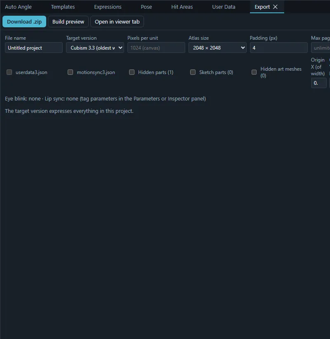This screenshot has width=330, height=339.
Task: Click the target version compatibility message
Action: [69, 111]
